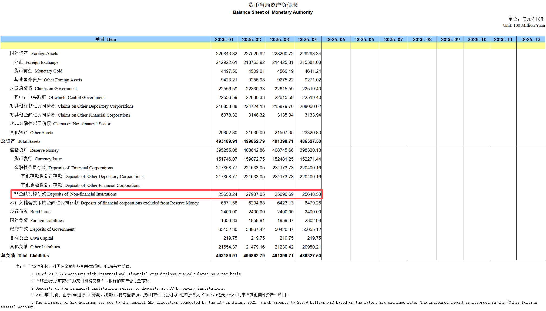Select the Total Liabilities row label
The width and height of the screenshot is (546, 311).
(25, 256)
